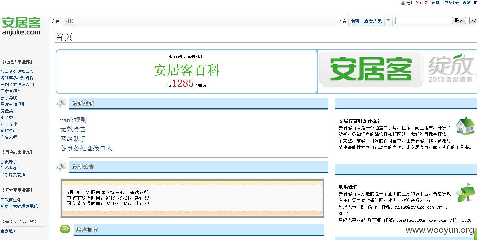Click the search input field
Image resolution: width=477 pixels, height=240 pixels.
pyautogui.click(x=422, y=20)
